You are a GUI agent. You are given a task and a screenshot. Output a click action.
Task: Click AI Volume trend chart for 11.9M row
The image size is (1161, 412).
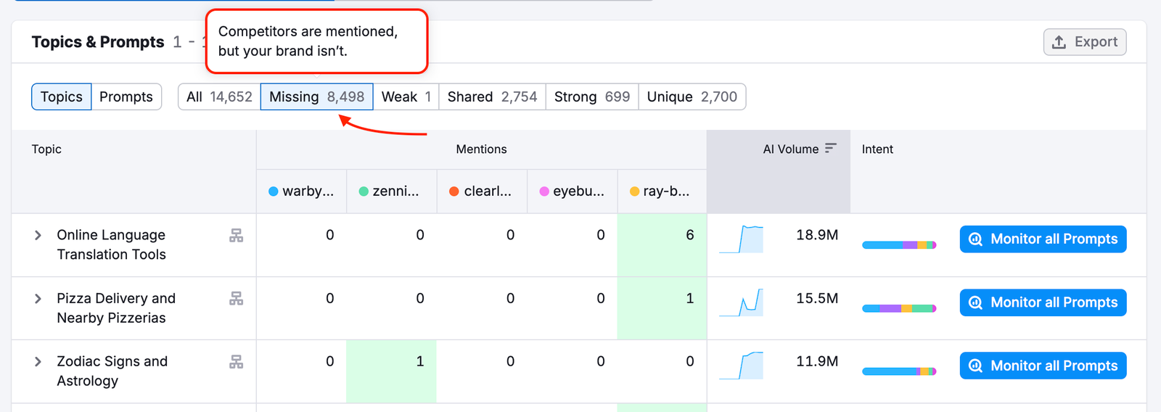(742, 366)
